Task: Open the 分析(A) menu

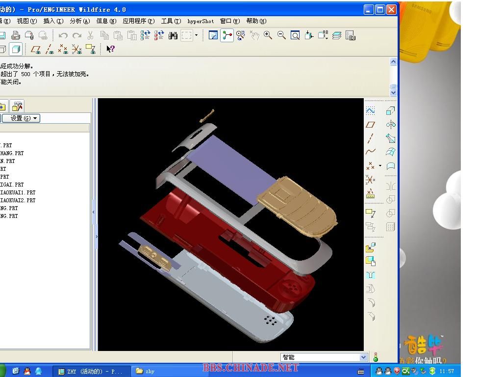Action: [79, 21]
